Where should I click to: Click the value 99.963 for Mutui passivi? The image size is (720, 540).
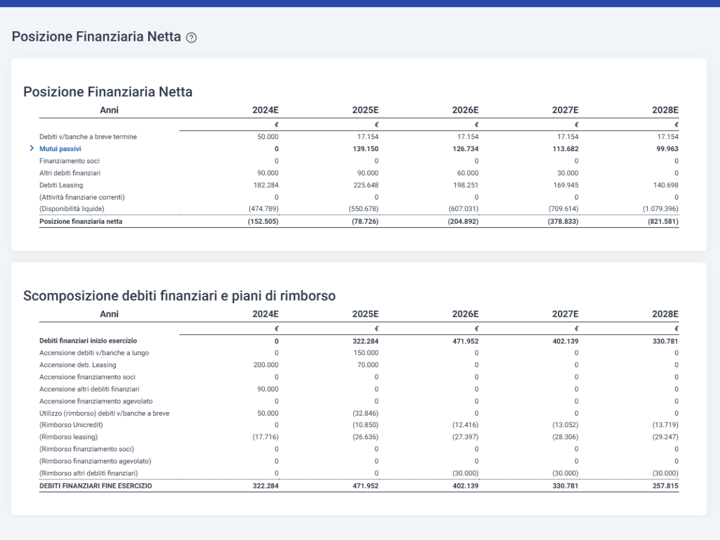click(x=667, y=149)
